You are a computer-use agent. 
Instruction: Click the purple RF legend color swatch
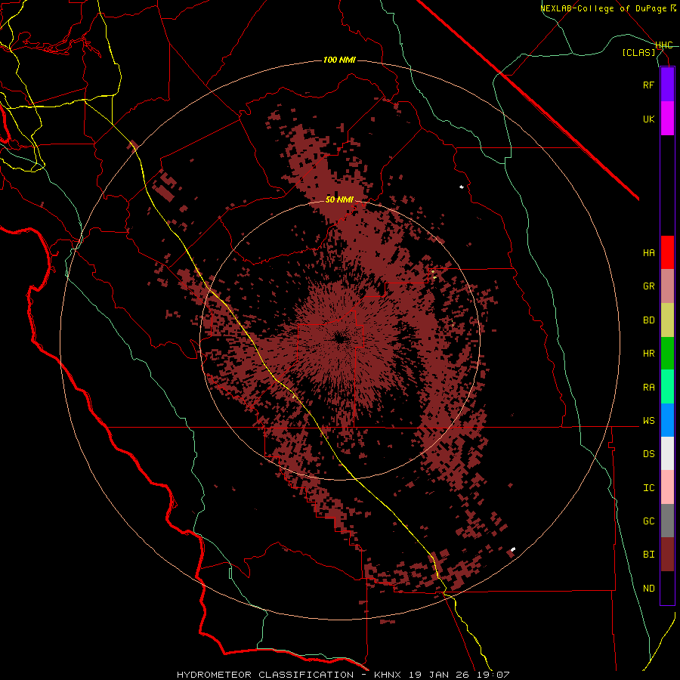667,85
